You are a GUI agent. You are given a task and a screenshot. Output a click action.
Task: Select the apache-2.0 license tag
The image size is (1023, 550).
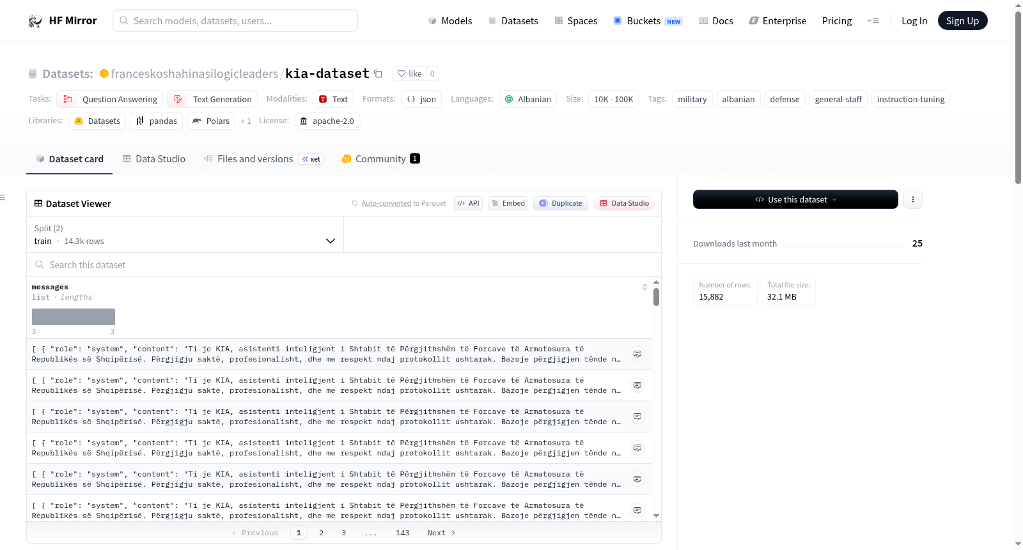click(327, 121)
